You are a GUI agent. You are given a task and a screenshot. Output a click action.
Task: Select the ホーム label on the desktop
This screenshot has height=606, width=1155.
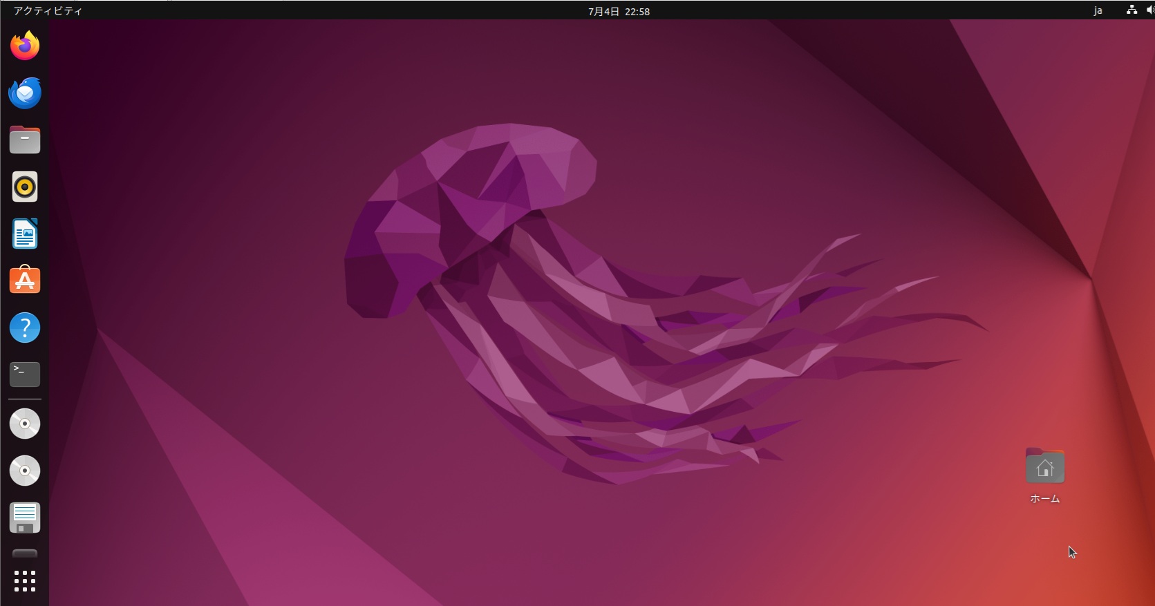[1045, 498]
